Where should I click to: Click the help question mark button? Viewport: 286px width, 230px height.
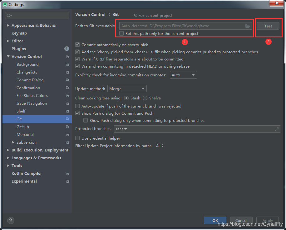[x=11, y=221]
